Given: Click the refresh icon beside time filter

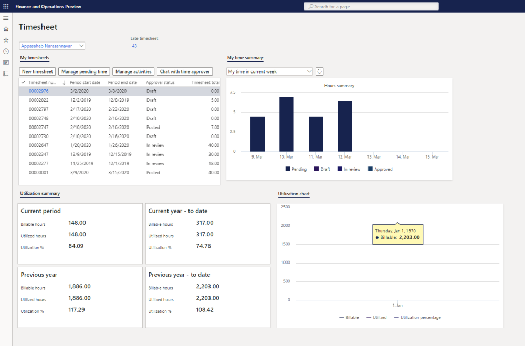Looking at the screenshot, I should click(320, 71).
